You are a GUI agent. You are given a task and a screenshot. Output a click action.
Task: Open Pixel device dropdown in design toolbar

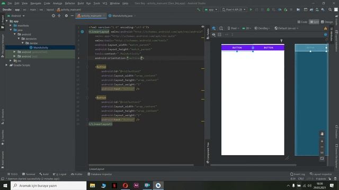[233, 28]
